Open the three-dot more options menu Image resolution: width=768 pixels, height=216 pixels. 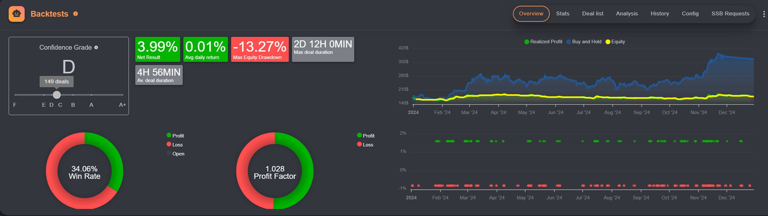764,14
